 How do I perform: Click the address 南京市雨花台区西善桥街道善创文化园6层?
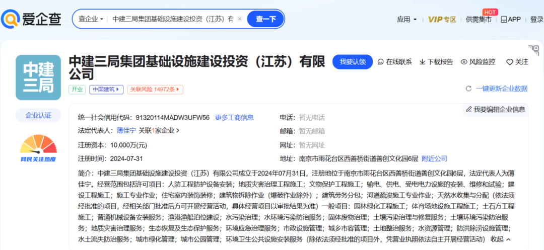point(359,158)
